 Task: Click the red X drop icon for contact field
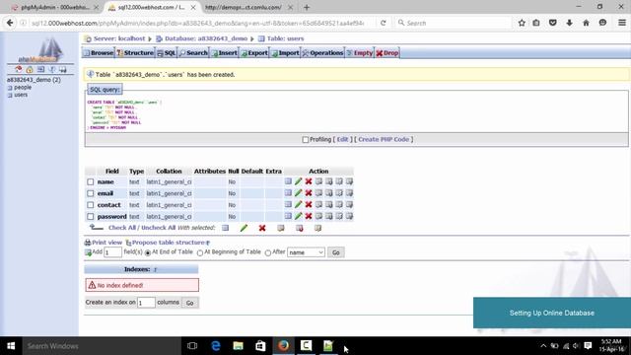click(x=309, y=204)
